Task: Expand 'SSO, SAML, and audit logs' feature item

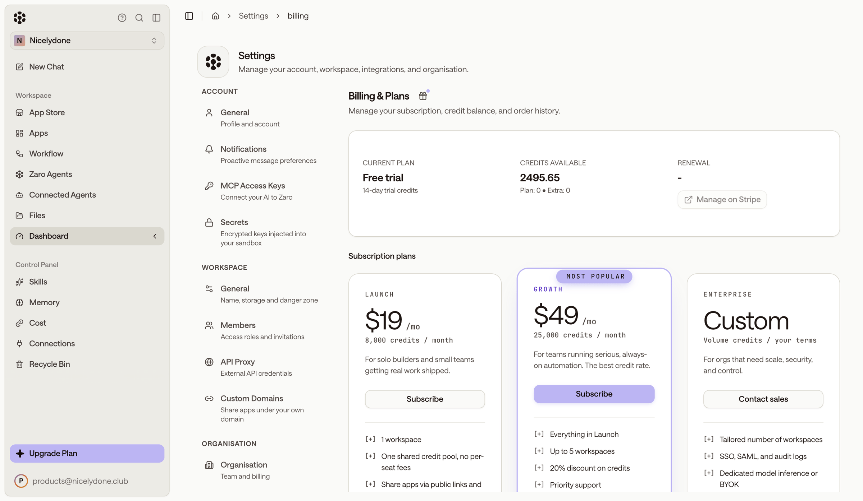Action: [x=708, y=456]
